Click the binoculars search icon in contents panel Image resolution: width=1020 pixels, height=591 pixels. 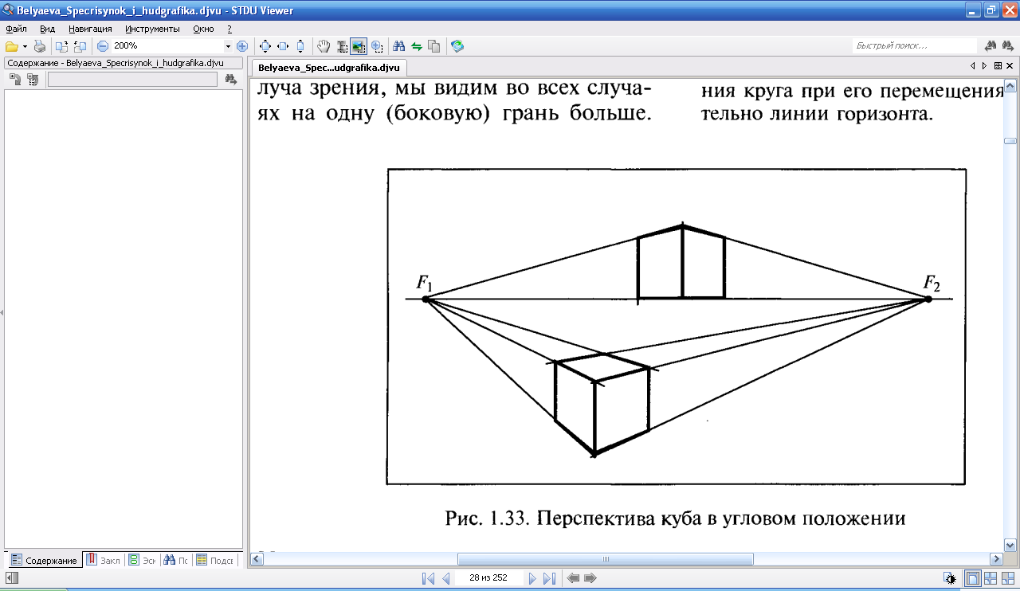click(231, 79)
